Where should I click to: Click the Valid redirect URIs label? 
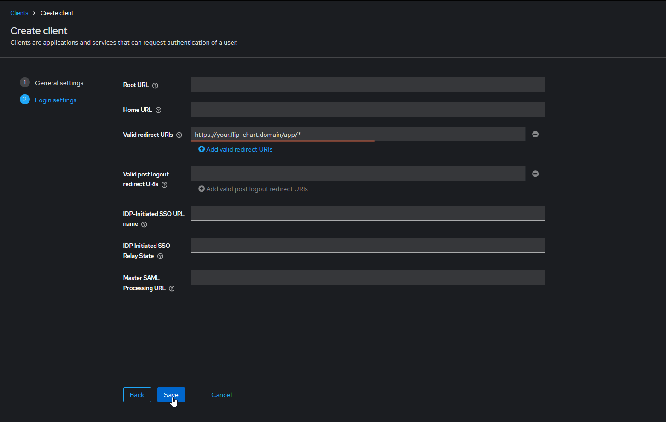click(148, 135)
